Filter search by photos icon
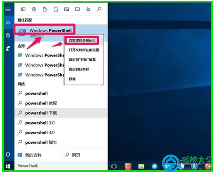214x173 pixels. point(66,9)
